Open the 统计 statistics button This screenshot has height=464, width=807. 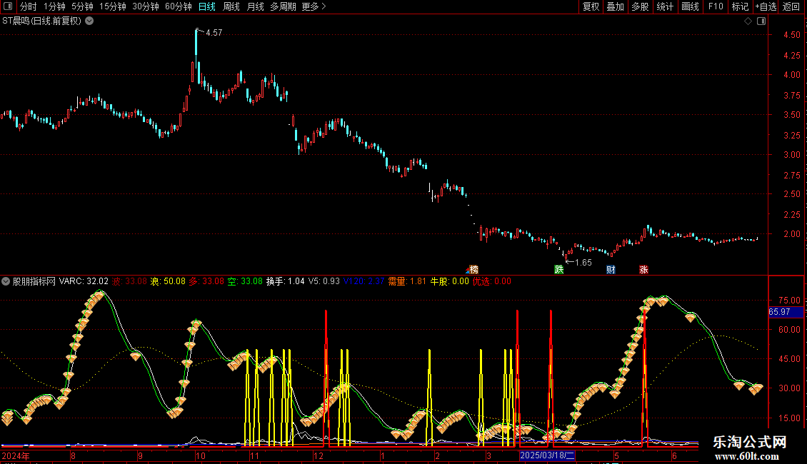(x=665, y=6)
